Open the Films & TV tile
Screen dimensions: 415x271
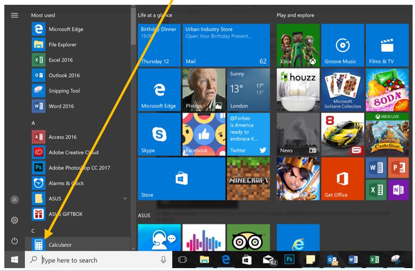[x=387, y=45]
